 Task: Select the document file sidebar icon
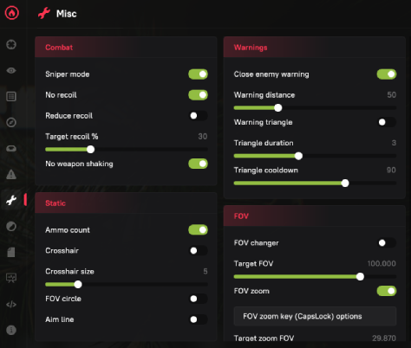(x=11, y=252)
